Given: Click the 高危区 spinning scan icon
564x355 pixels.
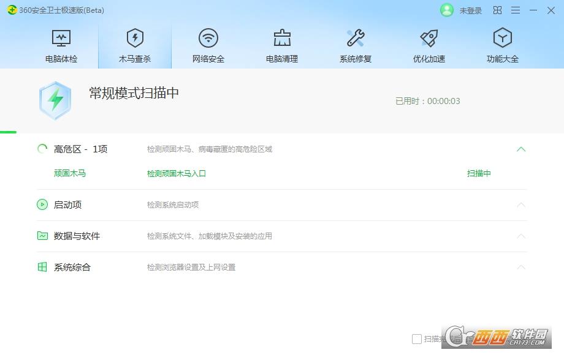Looking at the screenshot, I should coord(42,149).
